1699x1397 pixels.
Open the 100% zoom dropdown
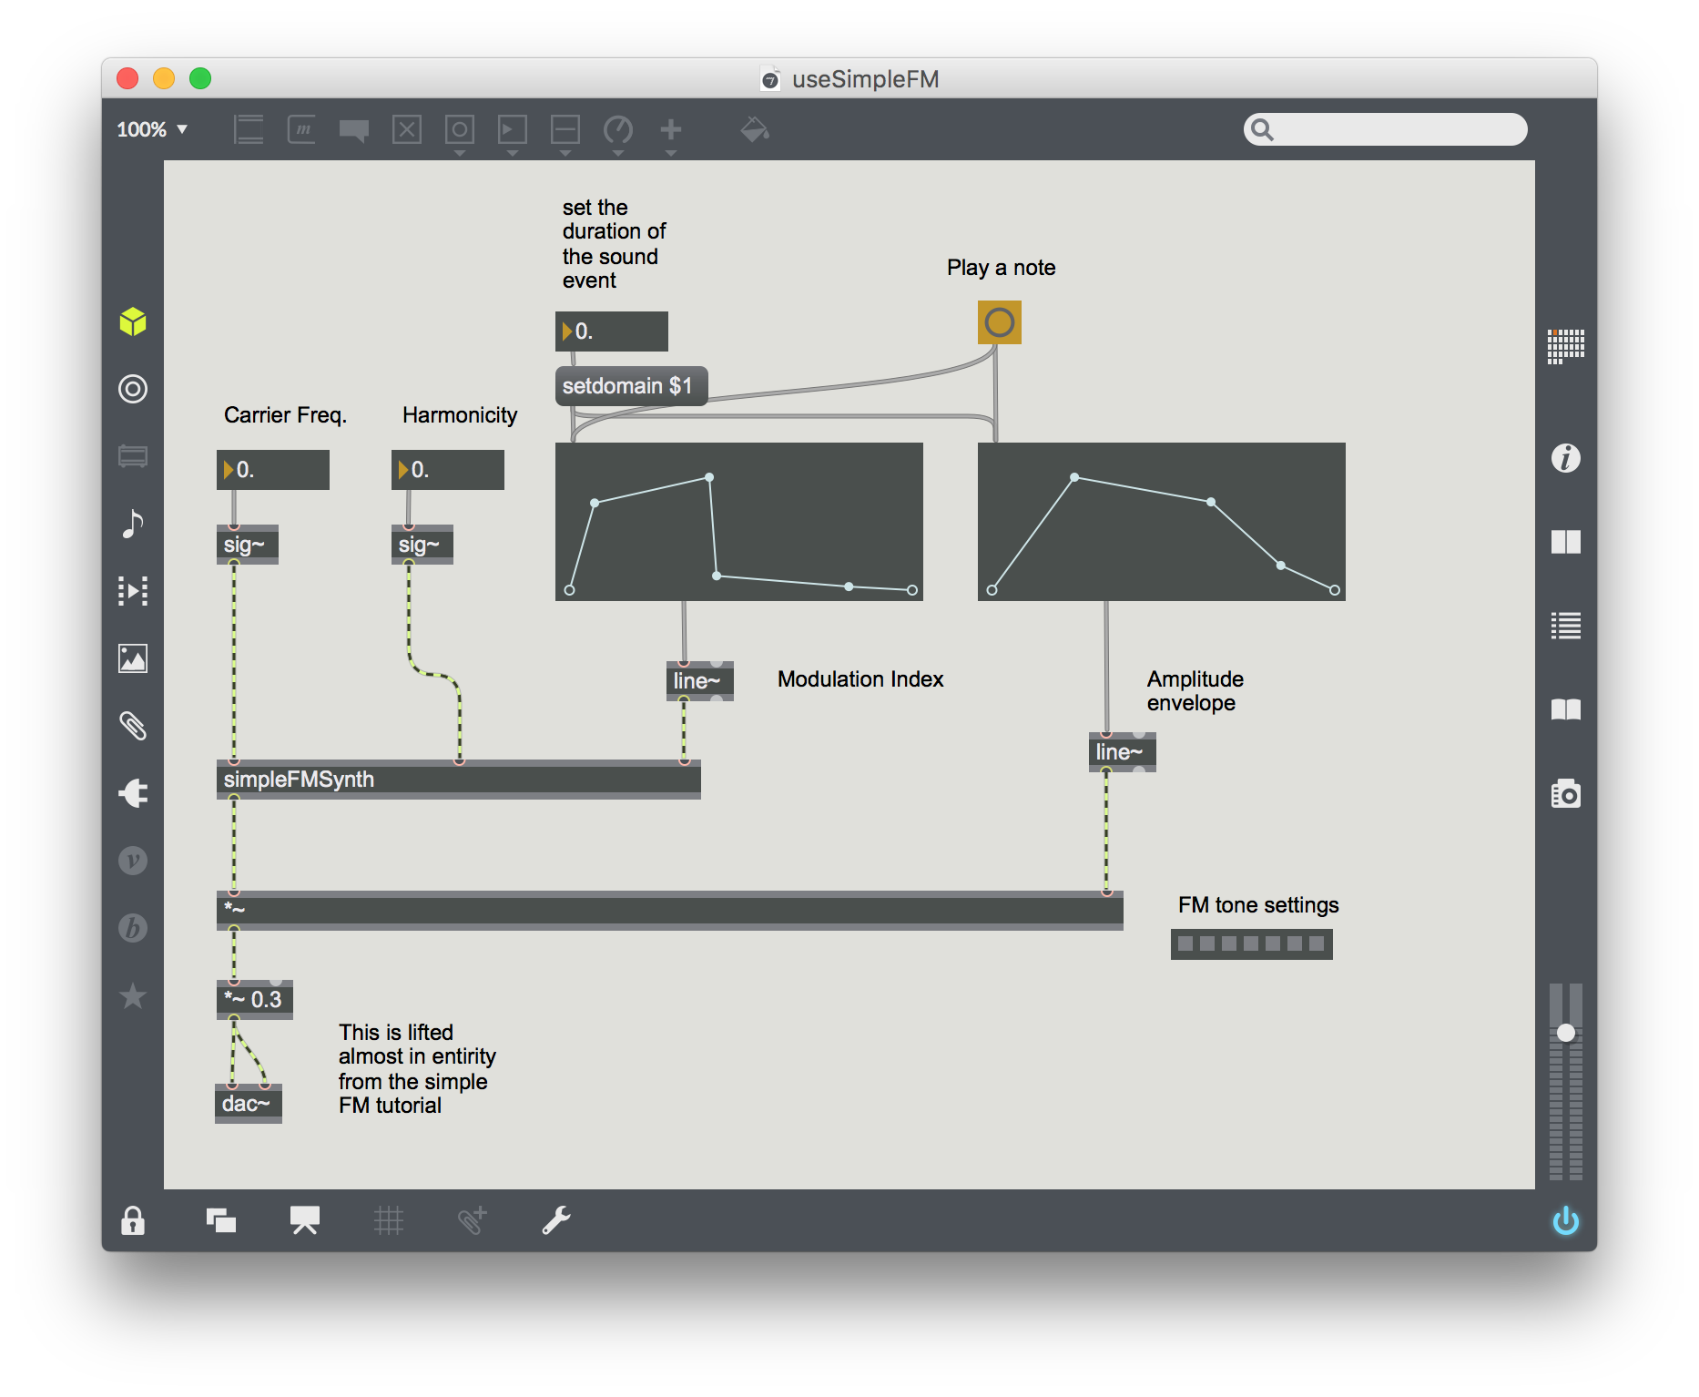tap(152, 129)
